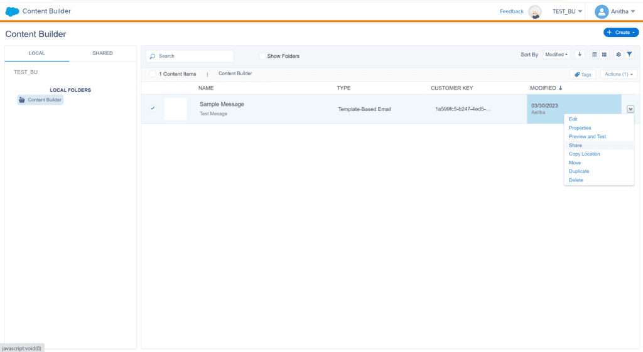Toggle the Show Folders checkbox
Screen dimensions: 643x352
coord(262,56)
